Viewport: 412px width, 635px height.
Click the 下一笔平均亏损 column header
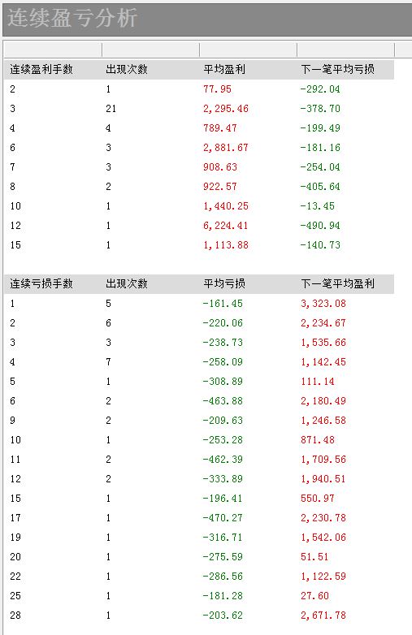coord(337,69)
